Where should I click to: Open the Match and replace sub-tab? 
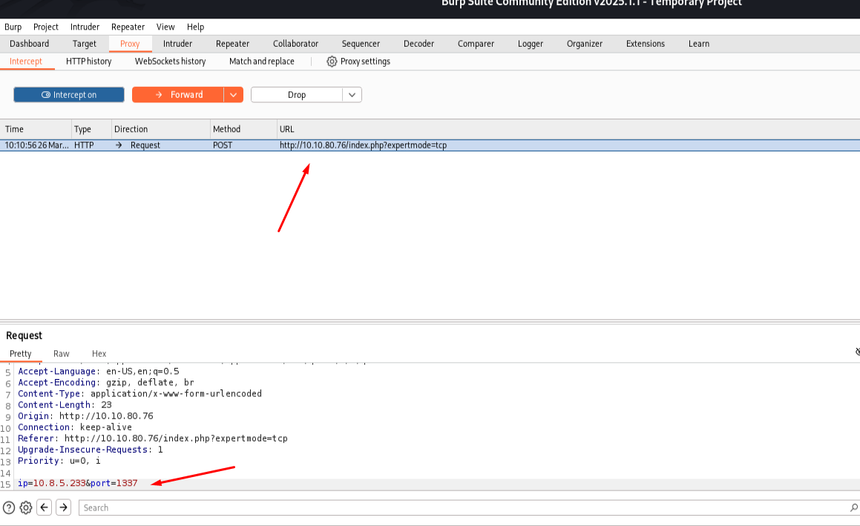pos(262,62)
